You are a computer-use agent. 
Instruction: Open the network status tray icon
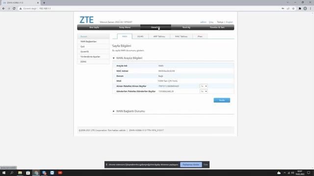289,173
